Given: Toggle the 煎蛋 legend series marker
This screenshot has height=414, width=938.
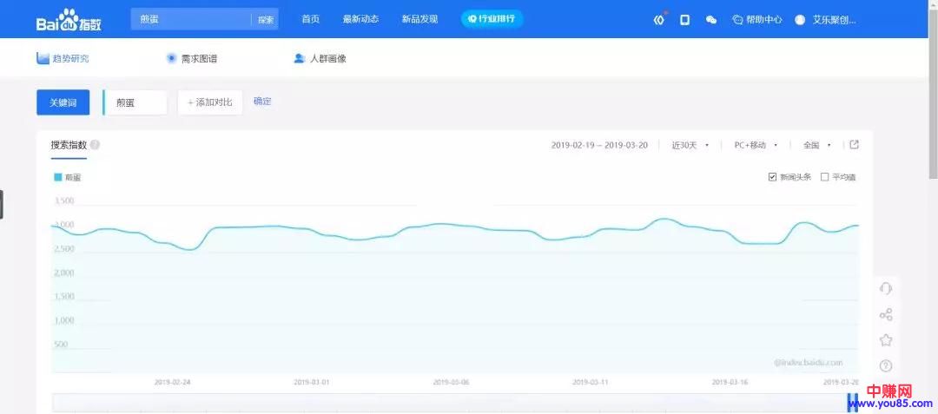Looking at the screenshot, I should (x=58, y=177).
